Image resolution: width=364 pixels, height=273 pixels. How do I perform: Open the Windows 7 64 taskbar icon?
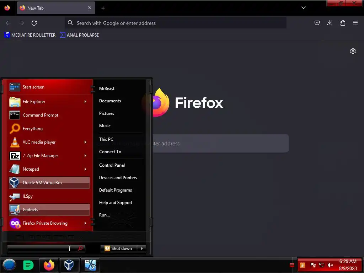(90, 265)
